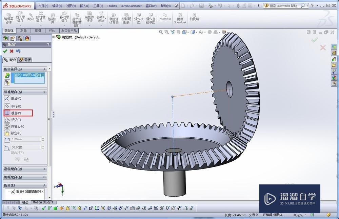Click the 智能扣件 (Smart Fasteners) icon
This screenshot has width=339, height=219.
tap(53, 19)
